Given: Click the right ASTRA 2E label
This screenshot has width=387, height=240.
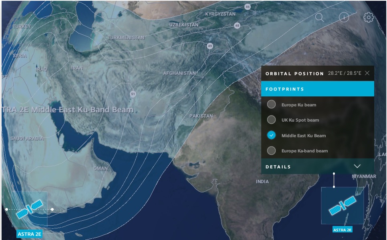Looking at the screenshot, I should pos(342,230).
